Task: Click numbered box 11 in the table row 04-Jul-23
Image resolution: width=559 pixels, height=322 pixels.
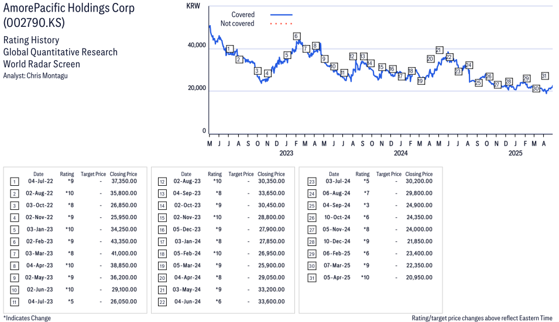Action: point(14,302)
